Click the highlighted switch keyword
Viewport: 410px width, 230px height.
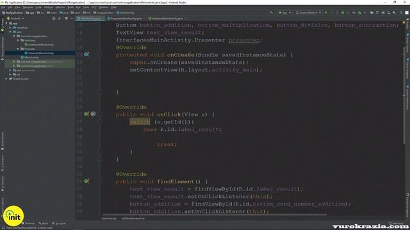click(x=140, y=122)
